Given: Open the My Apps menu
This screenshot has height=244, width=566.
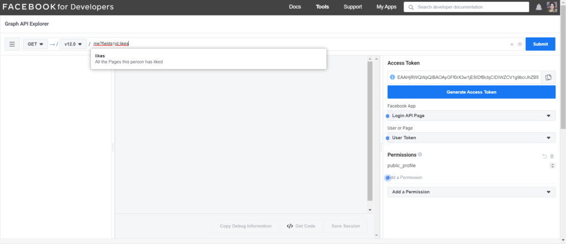Looking at the screenshot, I should tap(386, 7).
